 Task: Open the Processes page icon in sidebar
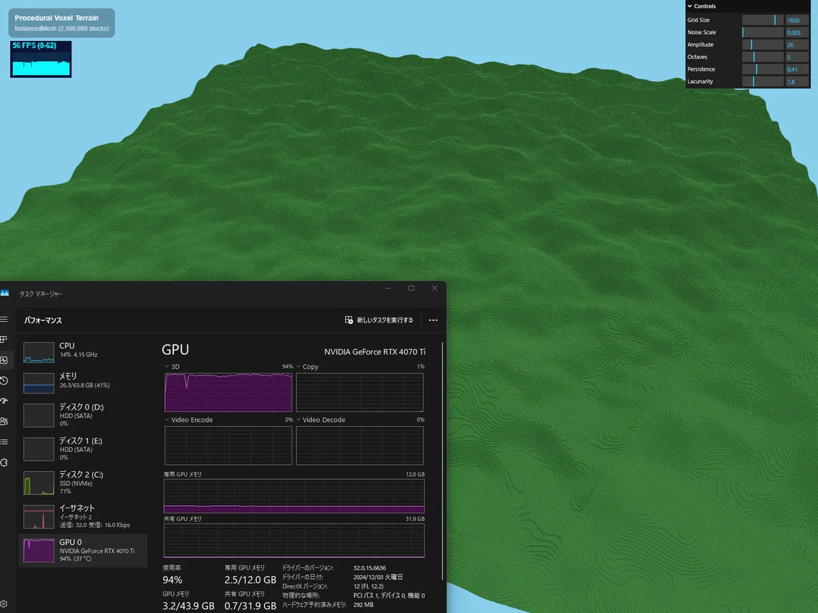point(4,340)
